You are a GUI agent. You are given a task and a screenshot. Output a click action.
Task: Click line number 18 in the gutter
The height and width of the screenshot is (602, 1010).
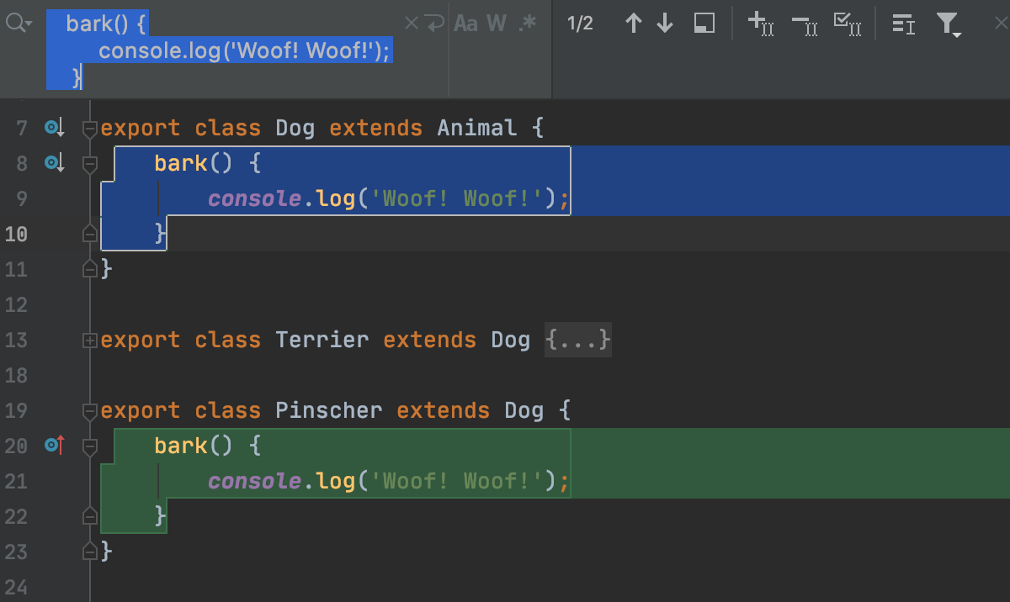tap(16, 376)
